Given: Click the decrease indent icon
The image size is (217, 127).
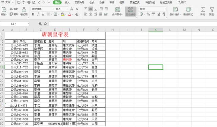Looking at the screenshot, I should [x=101, y=9].
